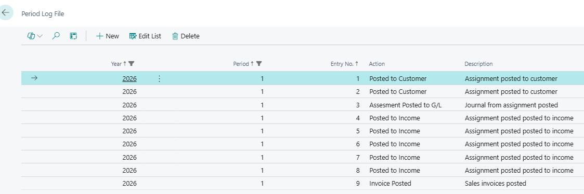Click the Year 2026 cell in entry 3 row
584x194 pixels.
pos(129,105)
